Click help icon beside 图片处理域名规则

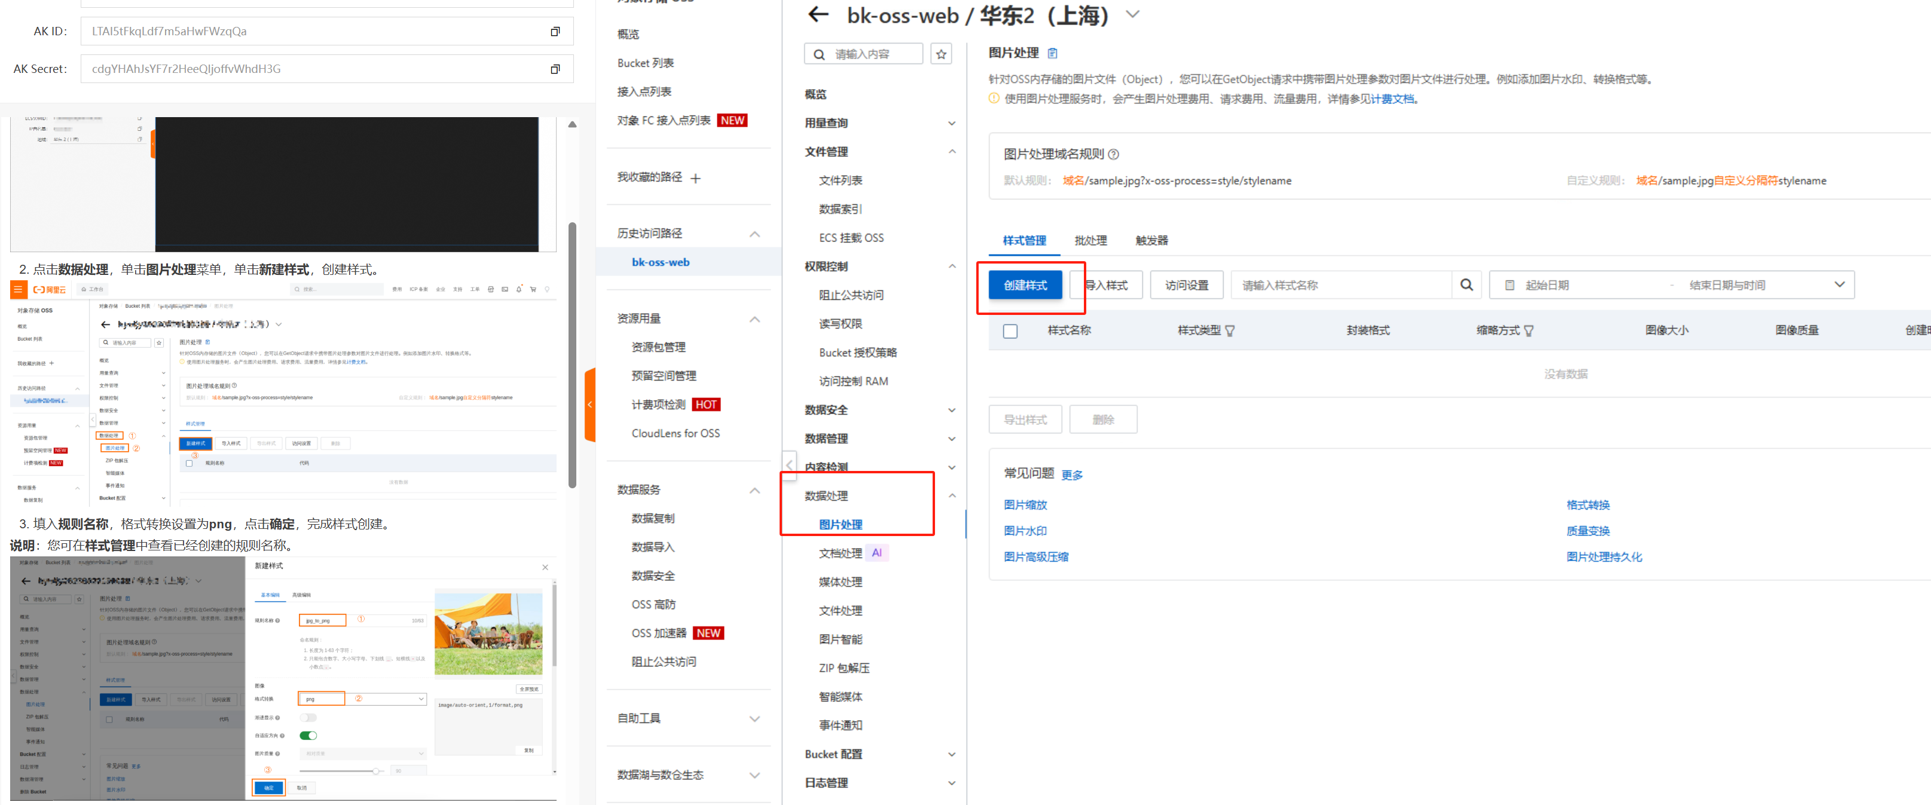1113,154
